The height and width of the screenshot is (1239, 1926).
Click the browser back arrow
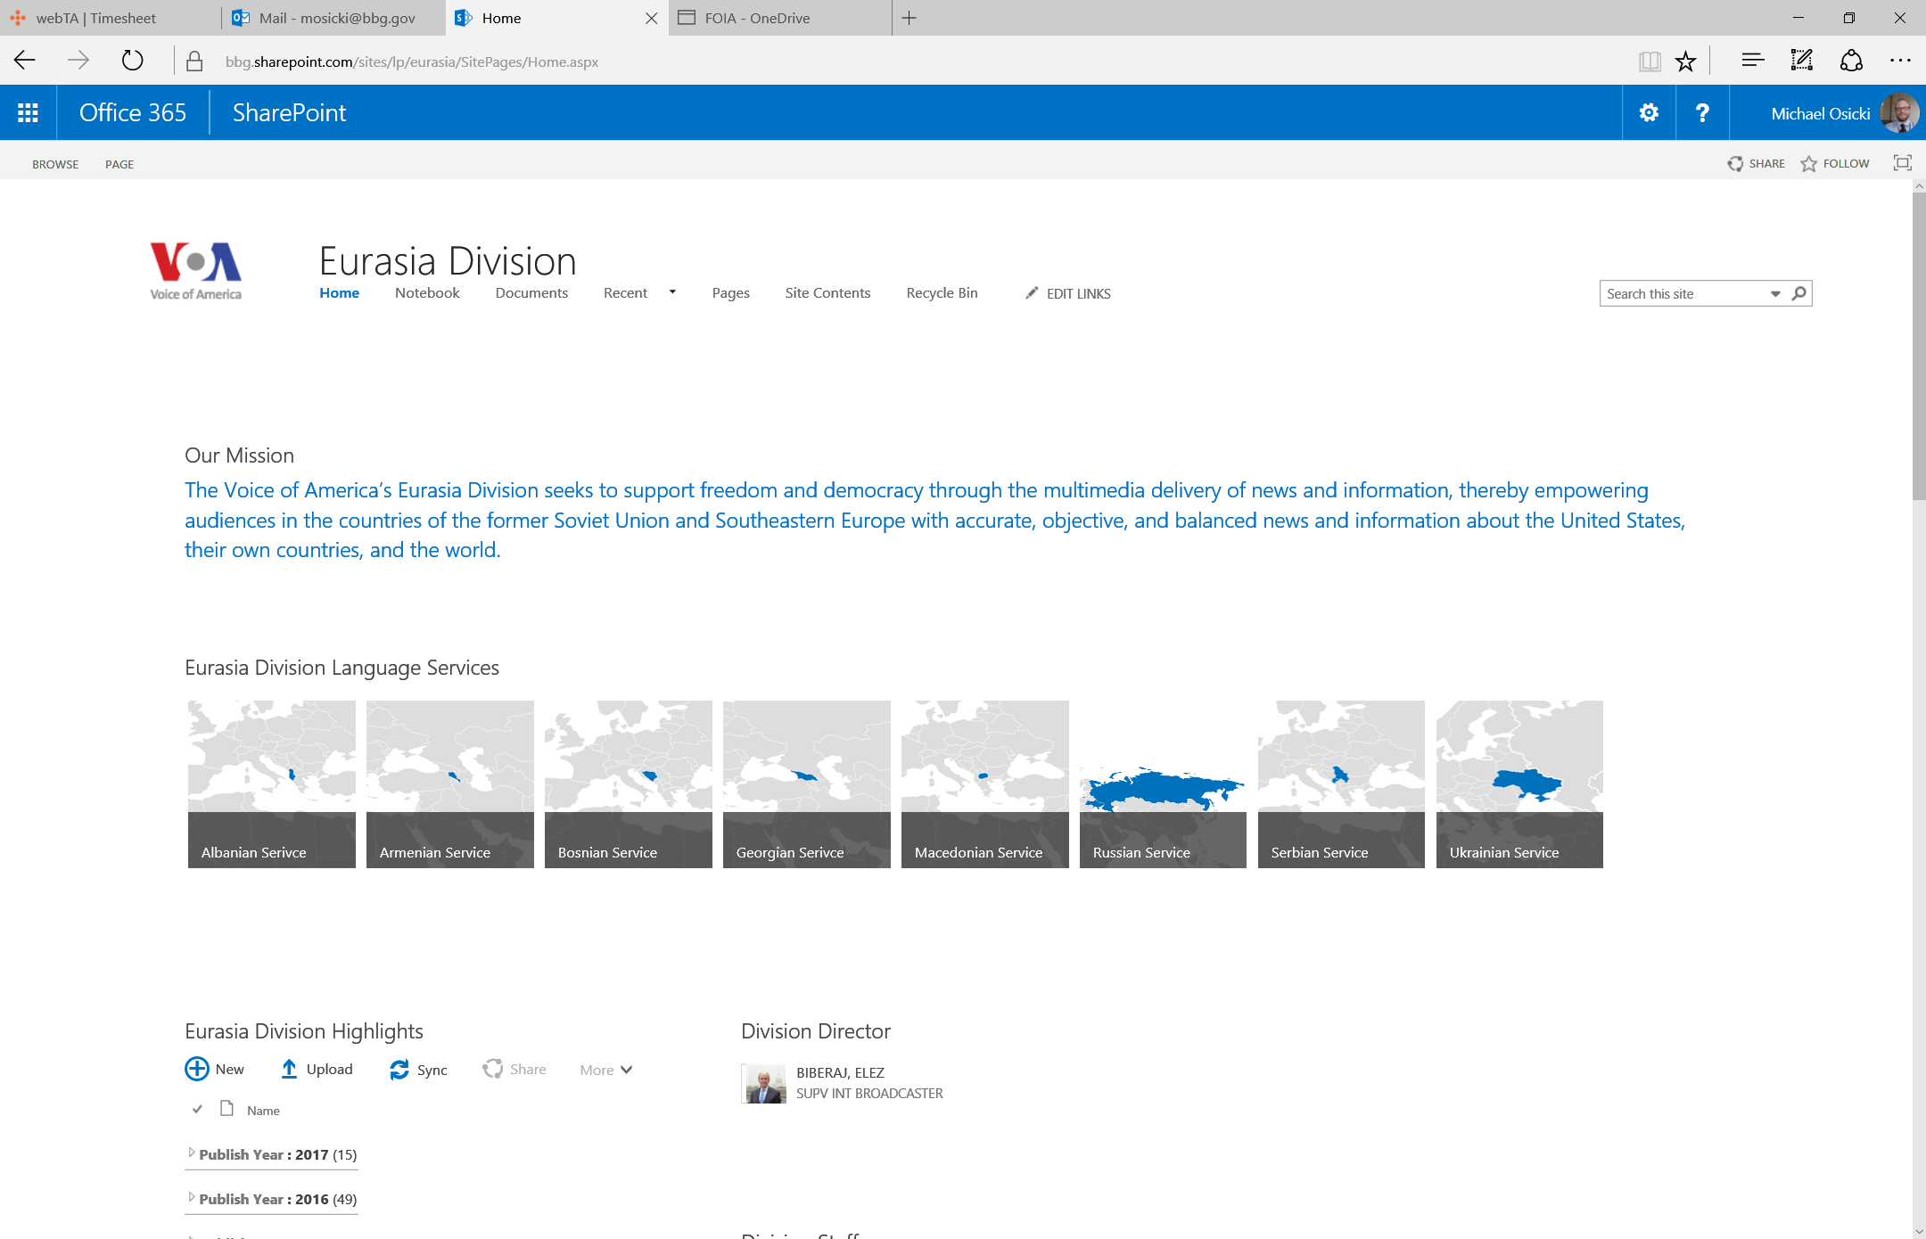pos(25,61)
